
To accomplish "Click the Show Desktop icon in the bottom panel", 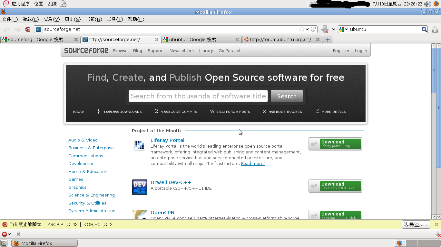I will (4, 243).
